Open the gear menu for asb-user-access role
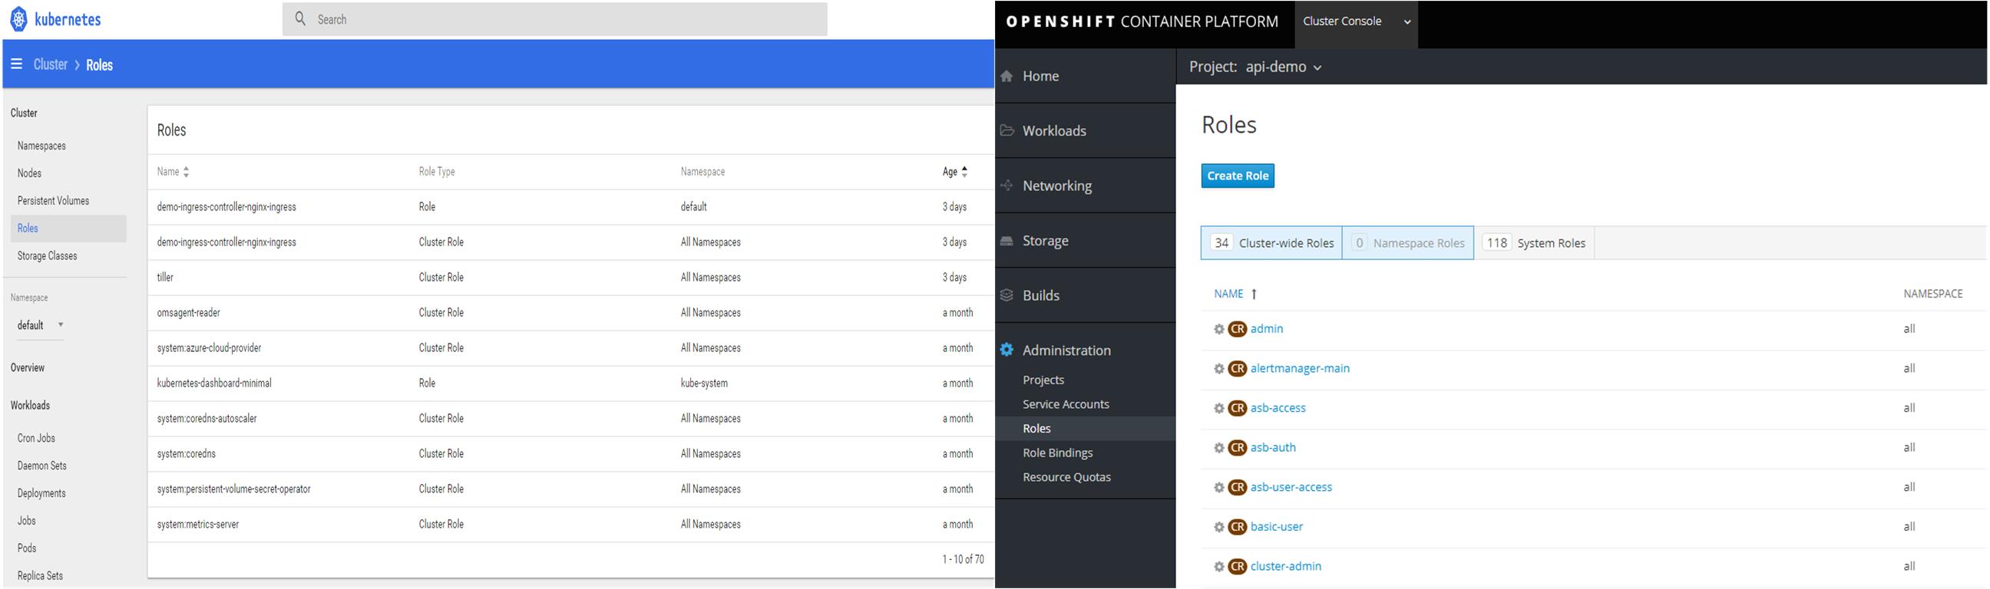Screen dimensions: 1990x589 click(1219, 488)
